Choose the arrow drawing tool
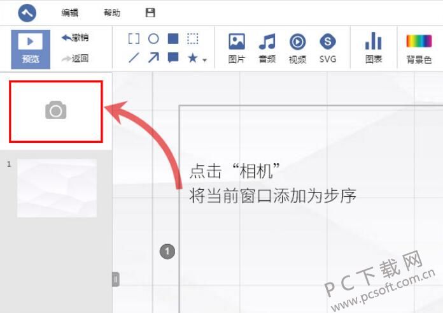Screen dimensions: 443x313 153,58
